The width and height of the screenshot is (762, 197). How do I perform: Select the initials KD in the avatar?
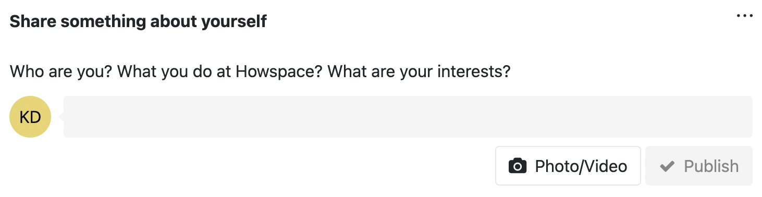point(30,117)
